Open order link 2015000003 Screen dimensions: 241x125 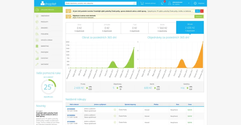[x=71, y=122]
